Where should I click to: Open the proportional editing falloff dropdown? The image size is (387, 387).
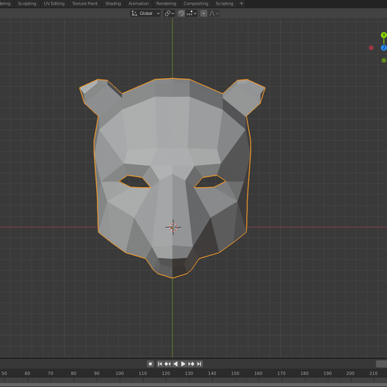(x=214, y=13)
